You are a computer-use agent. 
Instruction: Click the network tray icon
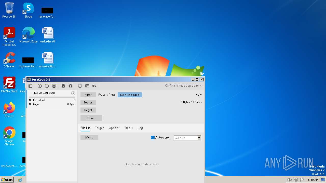pyautogui.click(x=296, y=180)
